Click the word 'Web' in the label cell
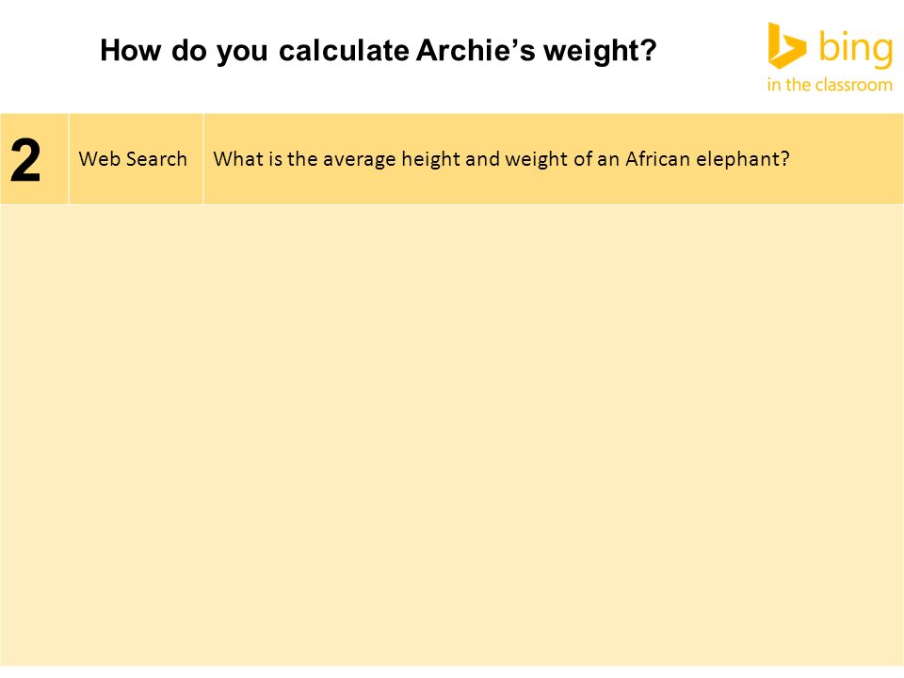Screen dimensions: 904x678 (x=99, y=158)
